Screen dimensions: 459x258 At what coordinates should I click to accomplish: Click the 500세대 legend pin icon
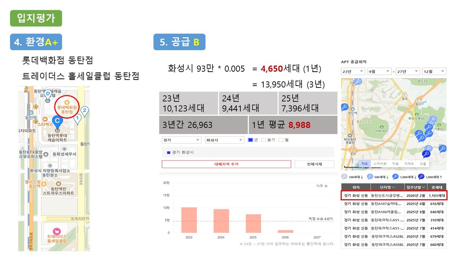click(x=369, y=177)
